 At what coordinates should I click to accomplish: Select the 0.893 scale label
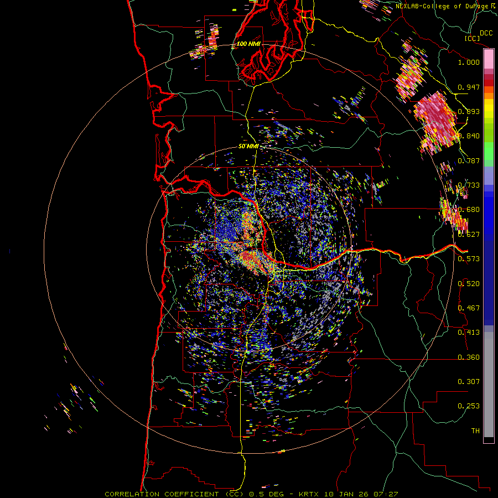click(x=469, y=111)
